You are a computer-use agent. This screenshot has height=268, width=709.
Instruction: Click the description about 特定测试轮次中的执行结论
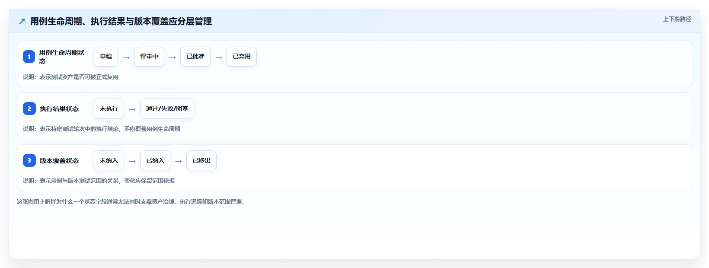[102, 129]
